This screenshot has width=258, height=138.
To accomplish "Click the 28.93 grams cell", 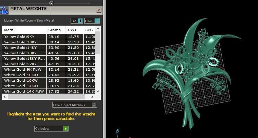I will 56,80.
